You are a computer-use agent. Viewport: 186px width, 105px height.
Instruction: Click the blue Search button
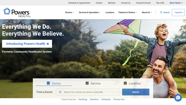pyautogui.click(x=136, y=92)
